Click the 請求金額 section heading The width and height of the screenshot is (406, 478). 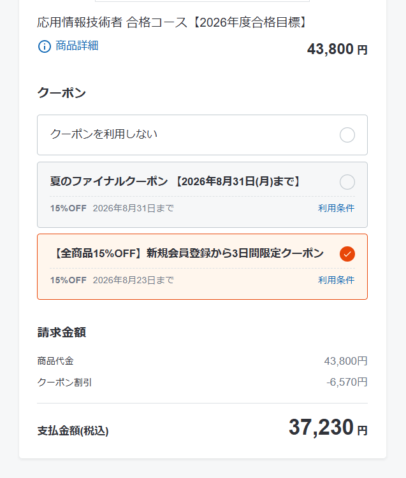(x=62, y=332)
